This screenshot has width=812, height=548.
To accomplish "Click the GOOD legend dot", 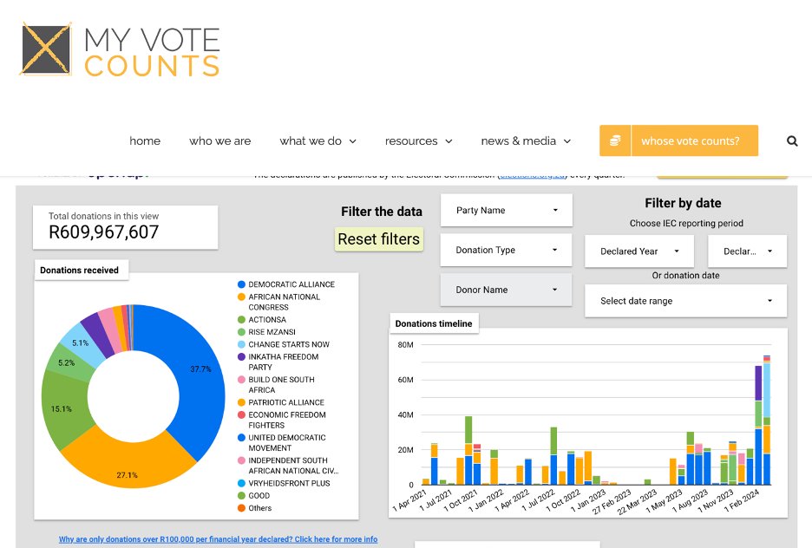I will pos(241,495).
